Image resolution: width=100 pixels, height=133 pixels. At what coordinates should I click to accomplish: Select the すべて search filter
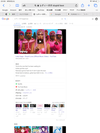(17, 24)
